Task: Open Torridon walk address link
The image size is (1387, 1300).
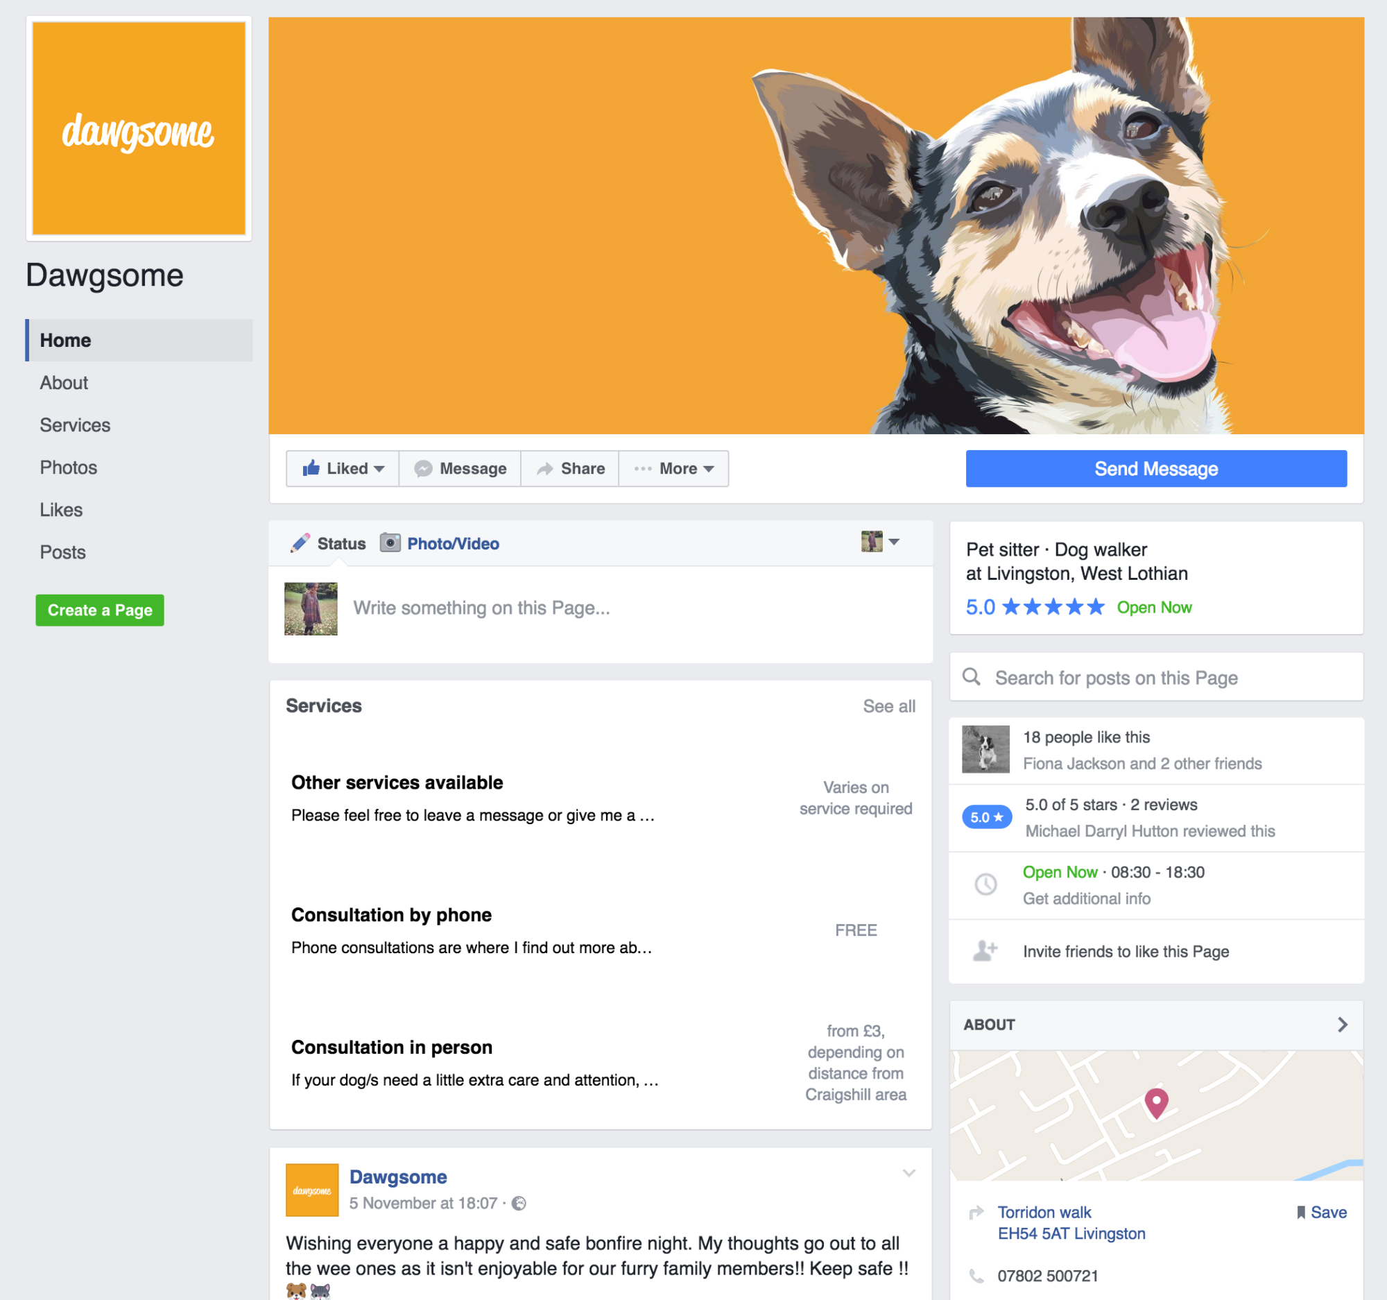Action: pos(1071,1223)
